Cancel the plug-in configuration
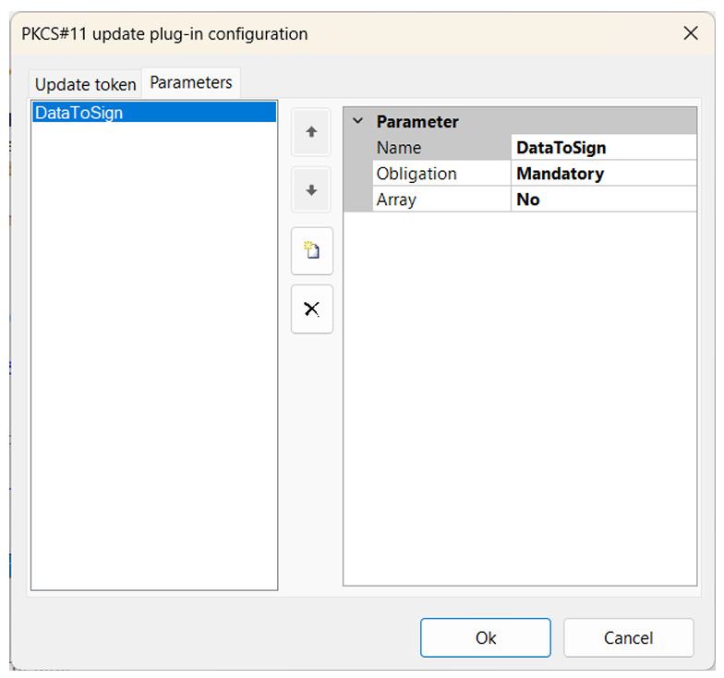The image size is (724, 678). point(628,637)
